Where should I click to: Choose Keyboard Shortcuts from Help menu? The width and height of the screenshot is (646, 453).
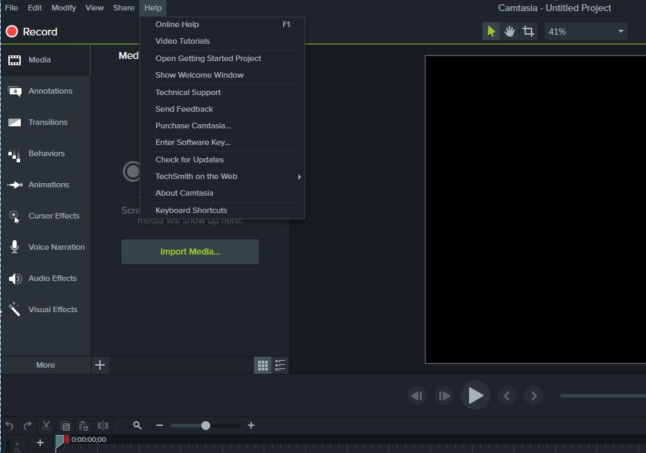(191, 210)
